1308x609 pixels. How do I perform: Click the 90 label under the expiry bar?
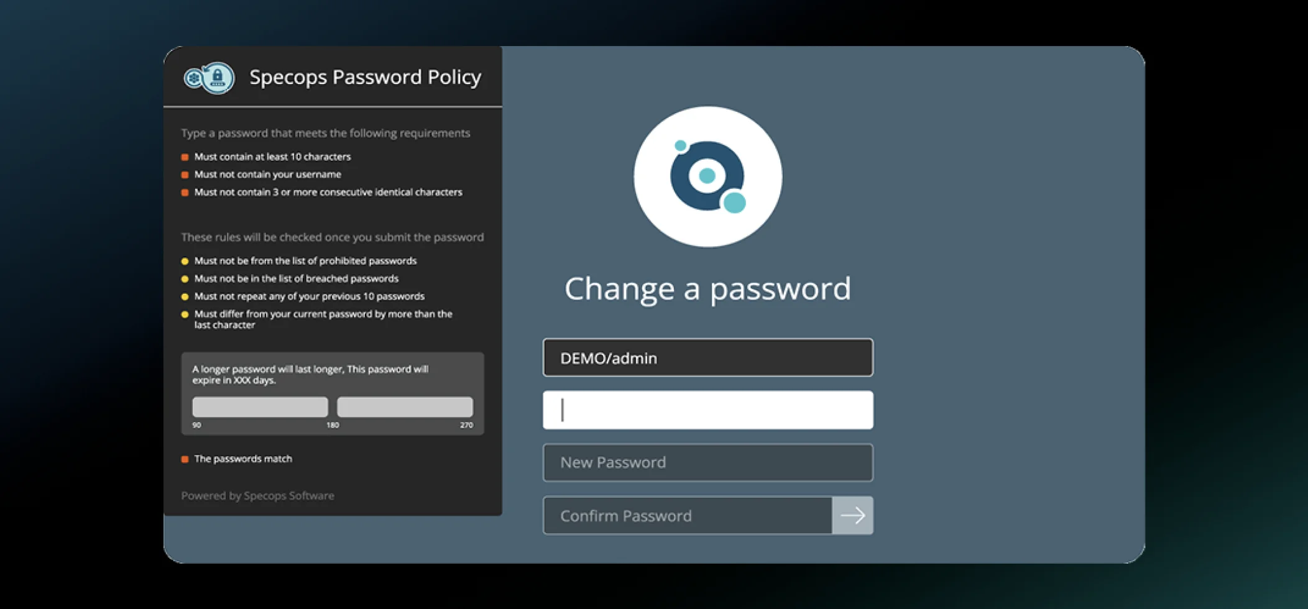196,425
